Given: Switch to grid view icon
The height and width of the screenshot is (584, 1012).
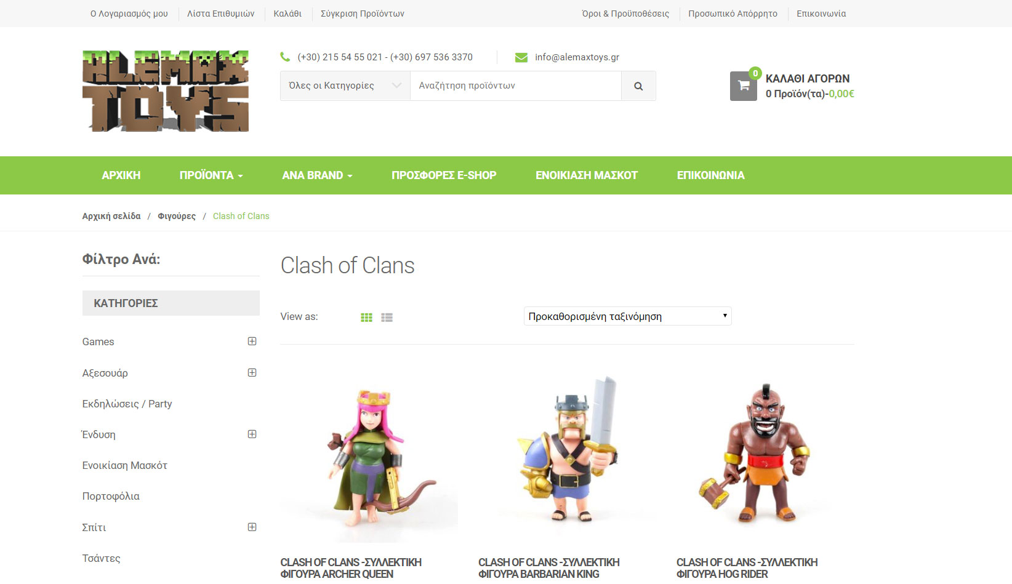Looking at the screenshot, I should point(366,318).
